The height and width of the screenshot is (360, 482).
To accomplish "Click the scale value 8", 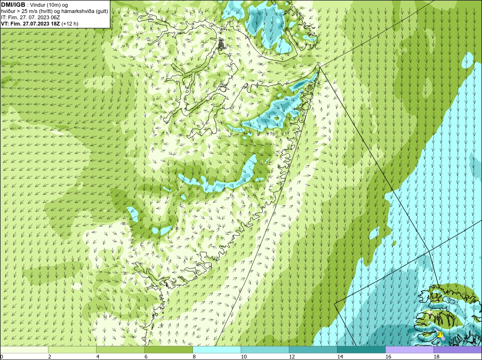I will 194,357.
